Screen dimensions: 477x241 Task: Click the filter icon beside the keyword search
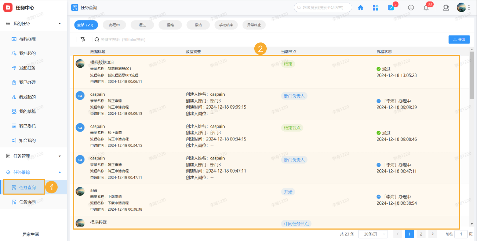tap(83, 39)
